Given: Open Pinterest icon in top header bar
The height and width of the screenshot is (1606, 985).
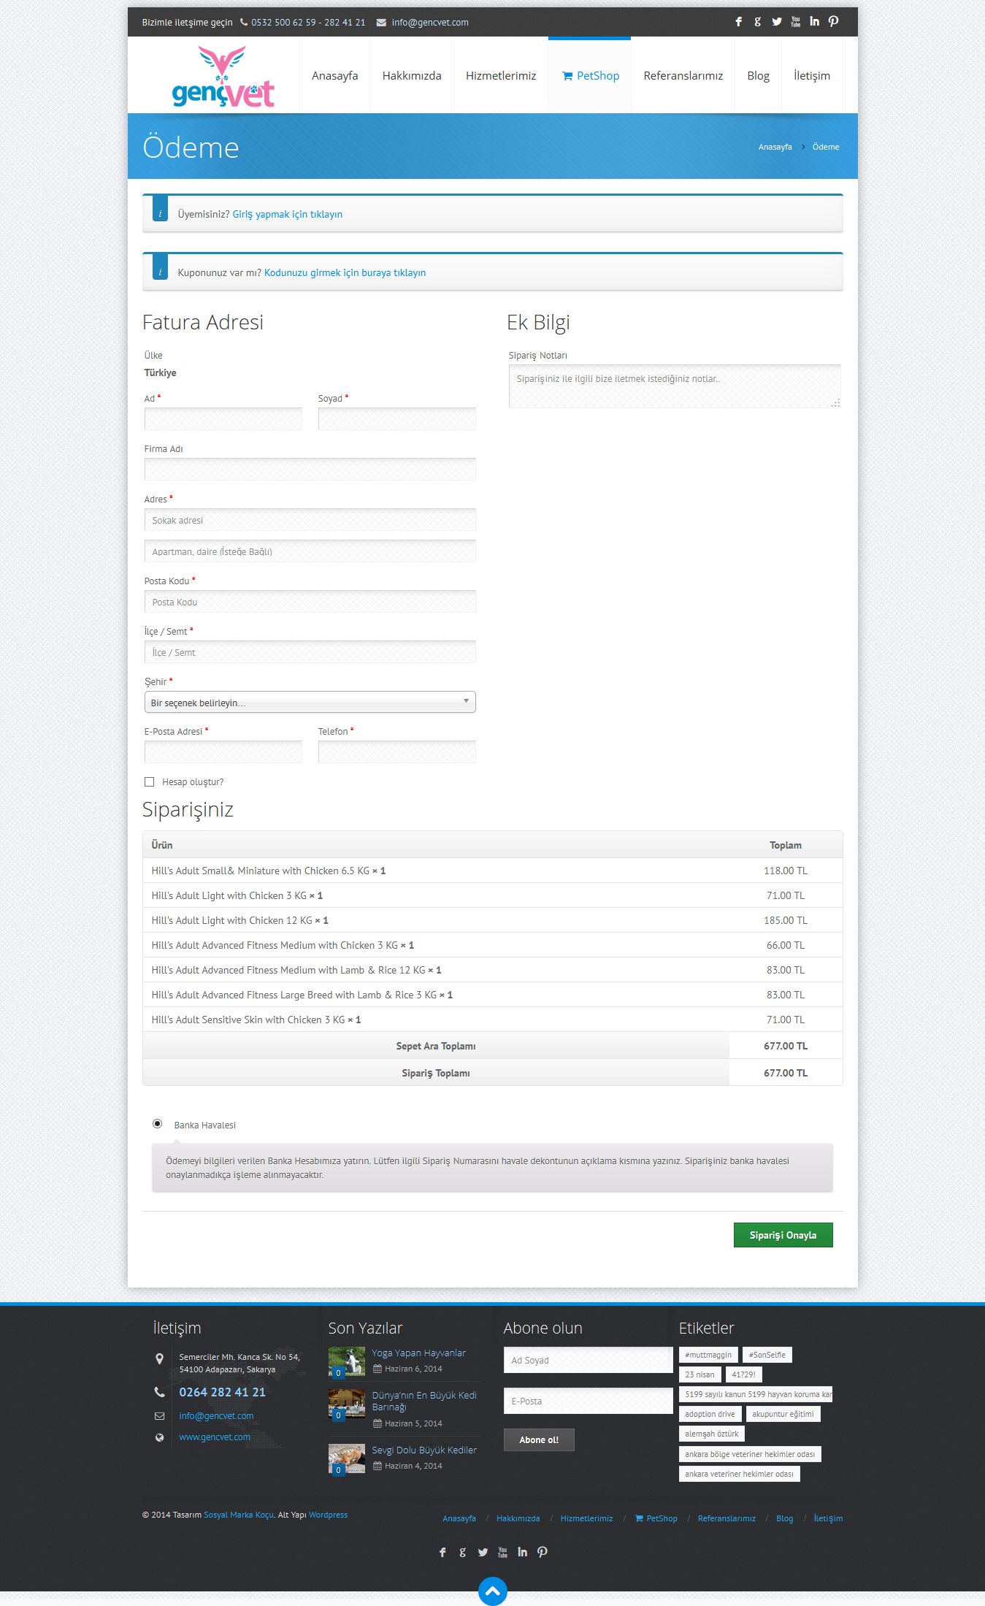Looking at the screenshot, I should [x=833, y=22].
